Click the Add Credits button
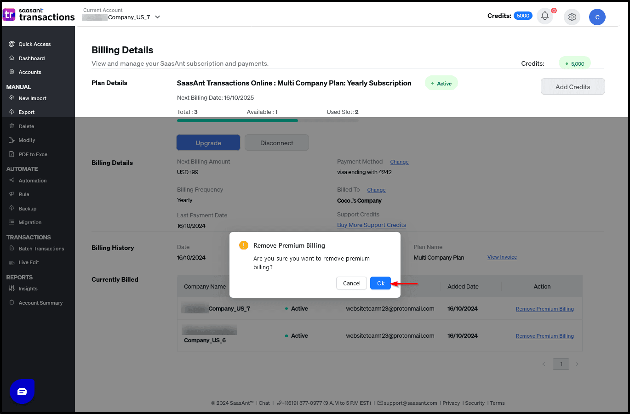The width and height of the screenshot is (630, 414). coord(573,86)
